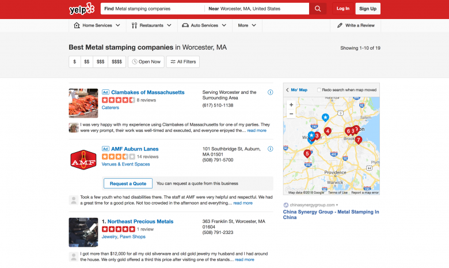Viewport: 449px width, 268px height.
Task: Read more of Clambakes review
Action: [x=257, y=130]
